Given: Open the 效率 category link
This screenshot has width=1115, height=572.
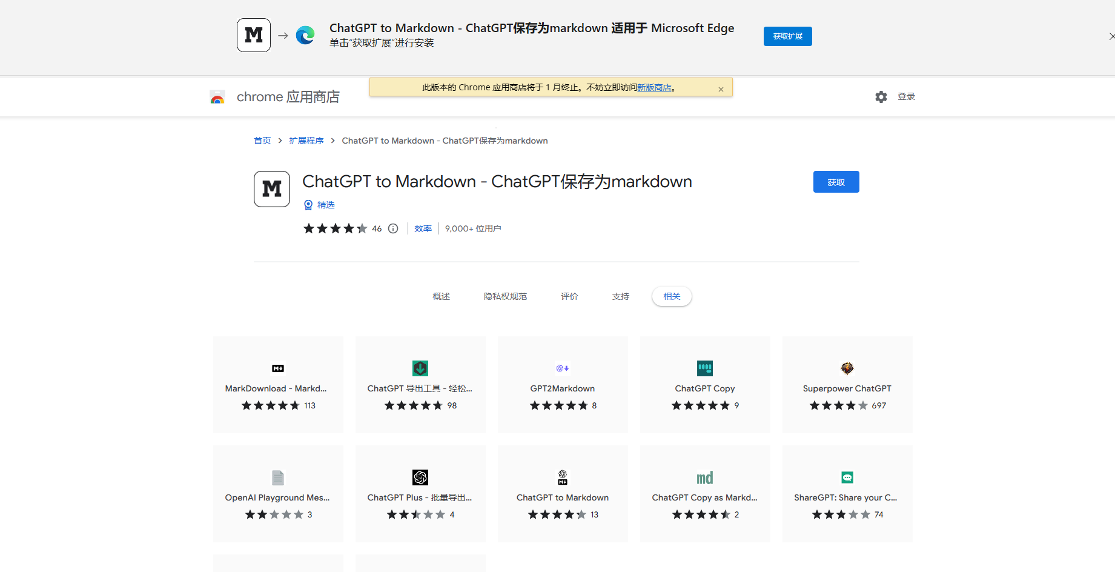Looking at the screenshot, I should click(x=423, y=228).
